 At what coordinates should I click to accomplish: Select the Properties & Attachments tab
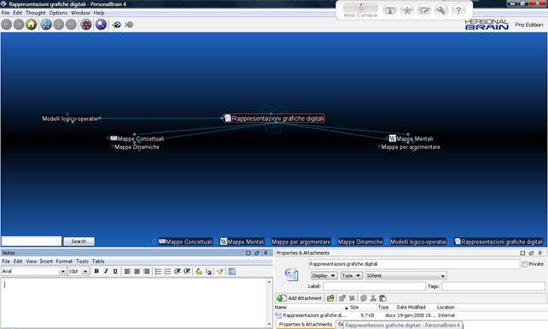coord(305,325)
